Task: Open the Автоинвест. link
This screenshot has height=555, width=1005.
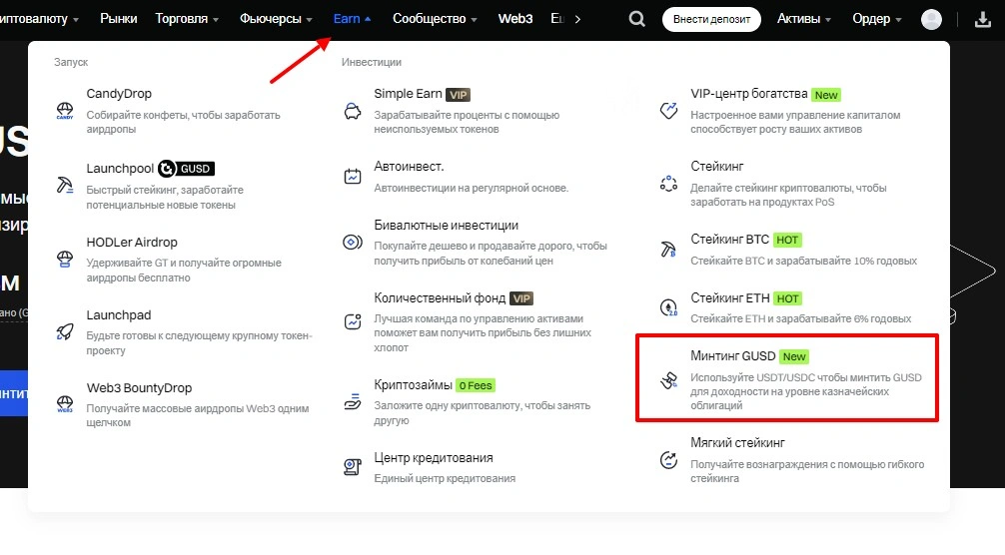Action: coord(409,167)
